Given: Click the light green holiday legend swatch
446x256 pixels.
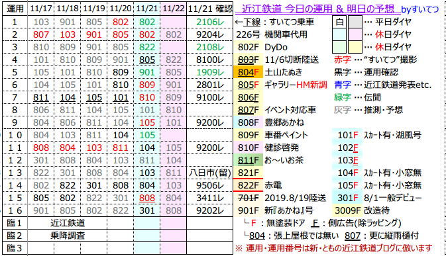Looking at the screenshot, I should 339,47.
